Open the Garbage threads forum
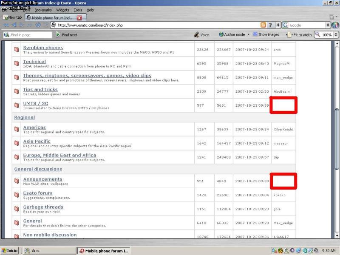 (43, 207)
